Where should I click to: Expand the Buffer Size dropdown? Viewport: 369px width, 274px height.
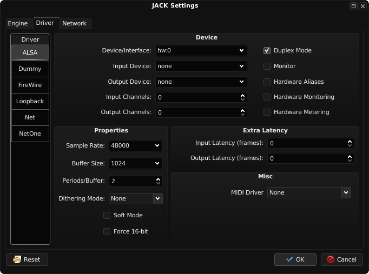pos(136,163)
